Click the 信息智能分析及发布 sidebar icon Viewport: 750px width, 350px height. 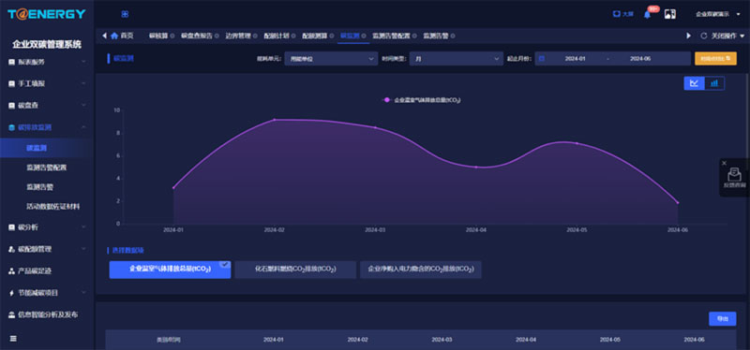pos(12,315)
